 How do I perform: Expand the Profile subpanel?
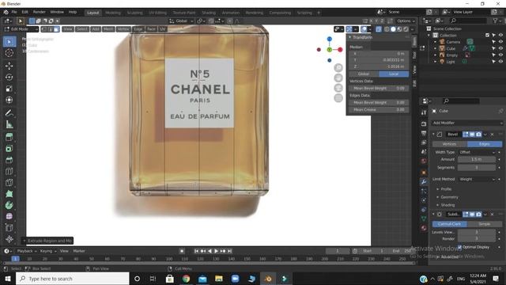[446, 189]
